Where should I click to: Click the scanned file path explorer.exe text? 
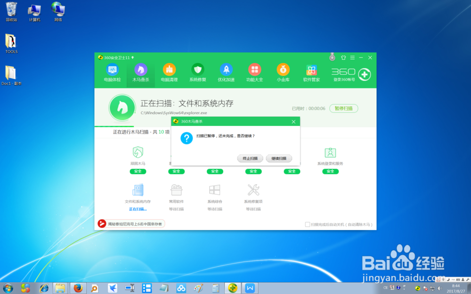point(174,113)
